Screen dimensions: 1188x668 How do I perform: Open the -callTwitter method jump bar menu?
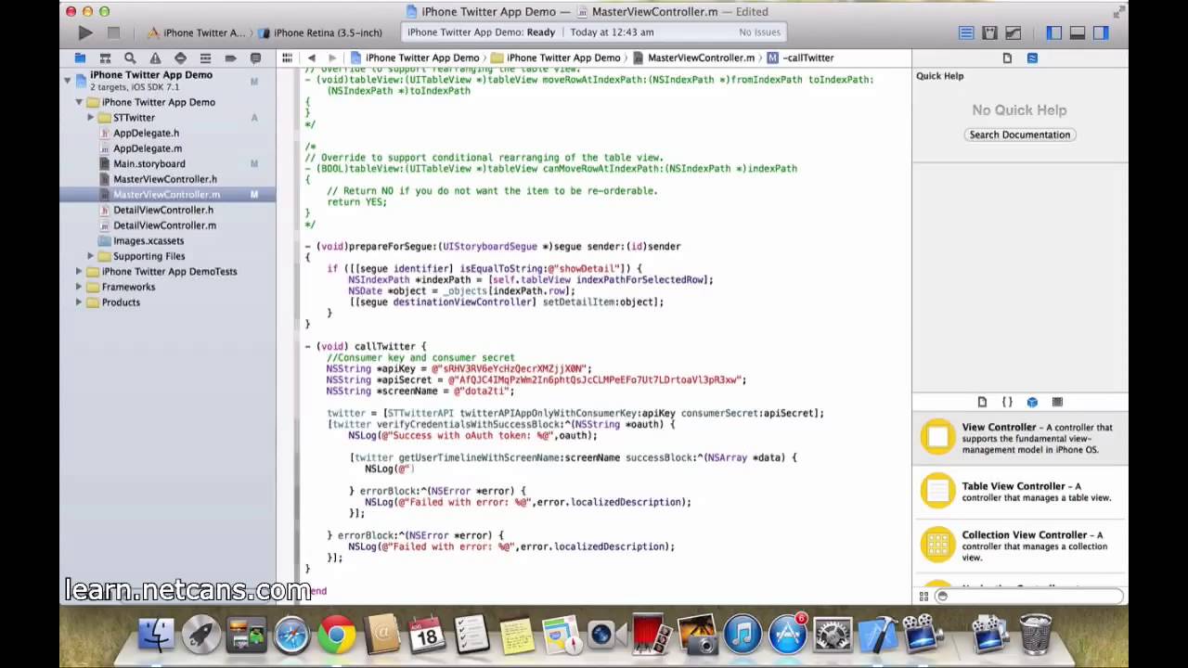(800, 58)
